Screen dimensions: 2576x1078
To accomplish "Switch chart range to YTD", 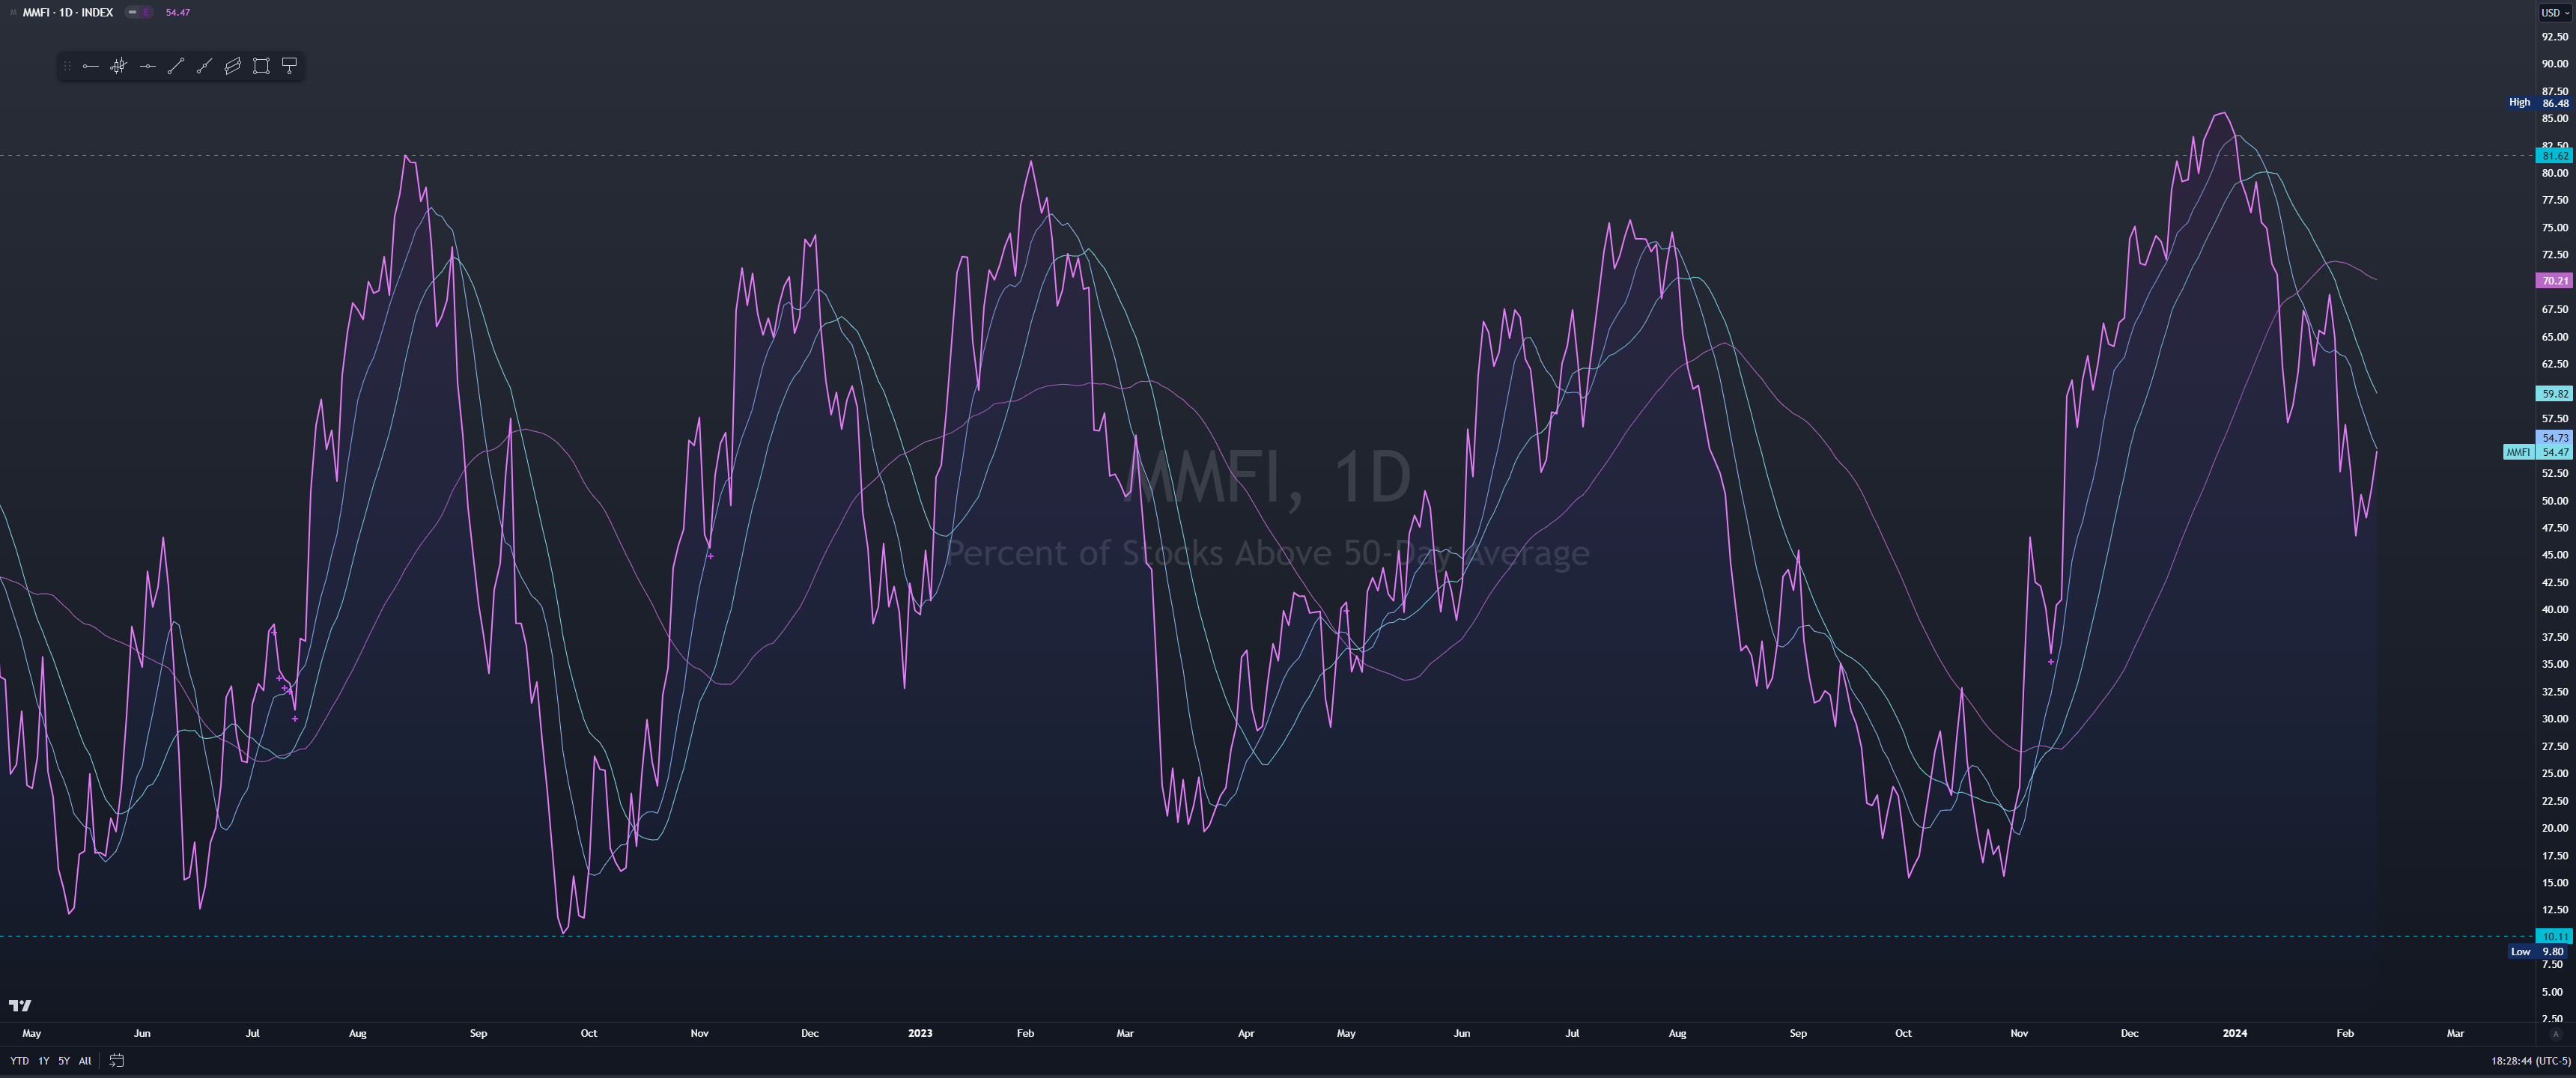I will (19, 1061).
